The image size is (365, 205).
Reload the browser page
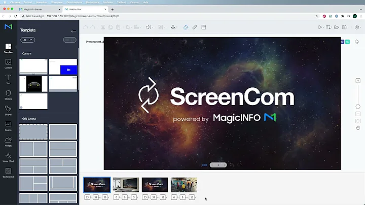(16, 16)
